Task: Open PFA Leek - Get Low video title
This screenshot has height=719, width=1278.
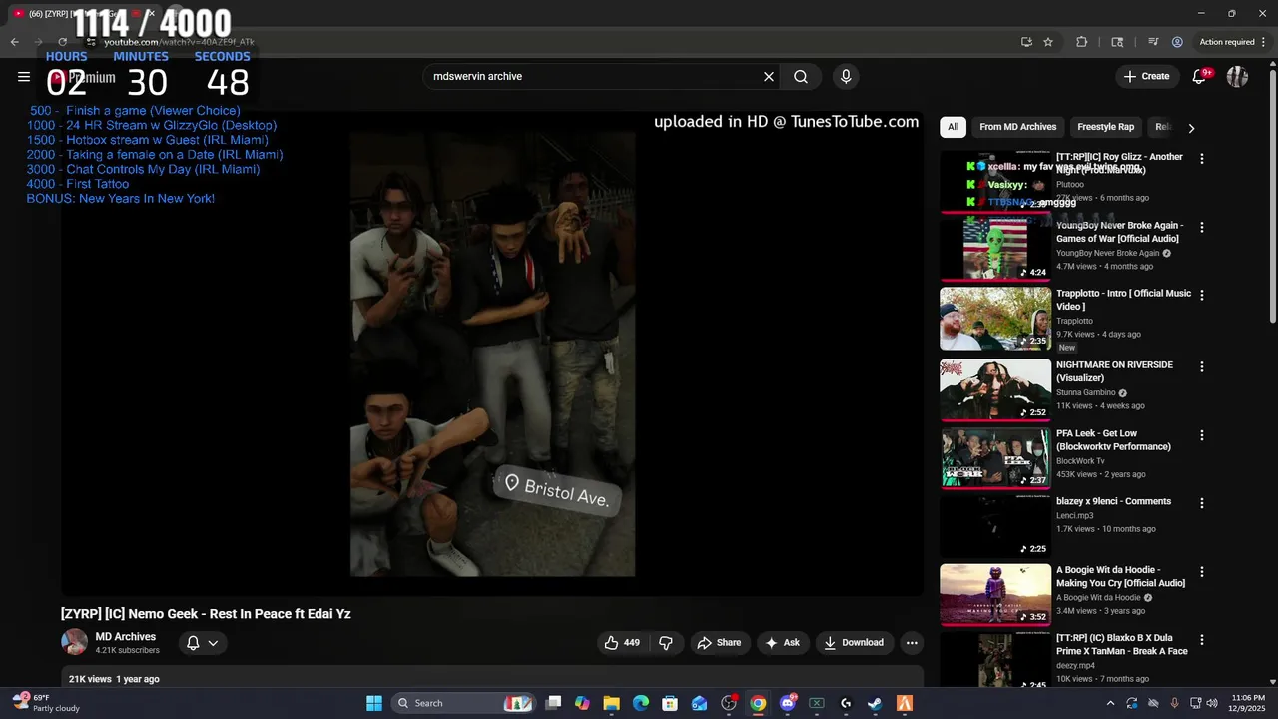Action: click(x=1113, y=440)
